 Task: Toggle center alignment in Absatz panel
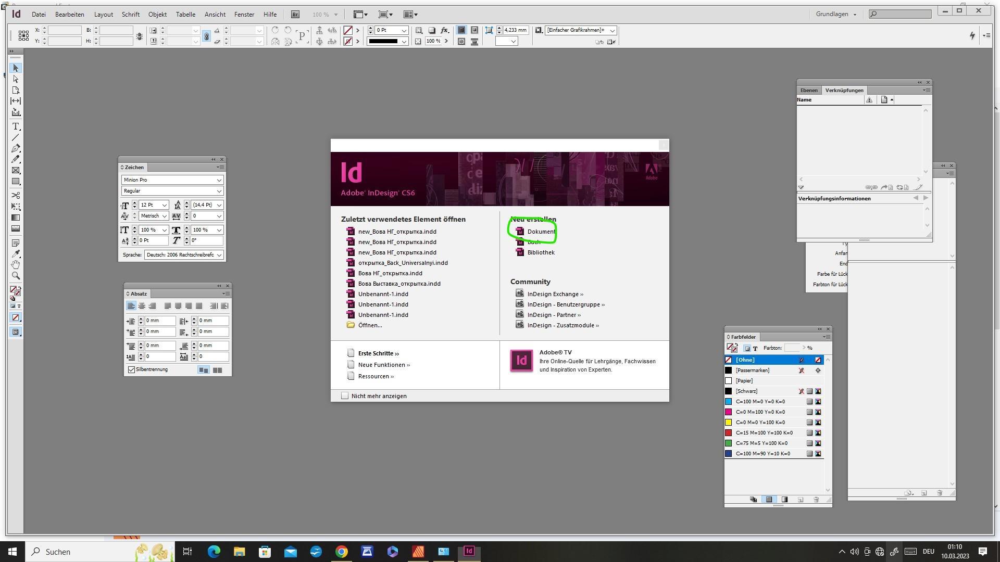coord(142,306)
